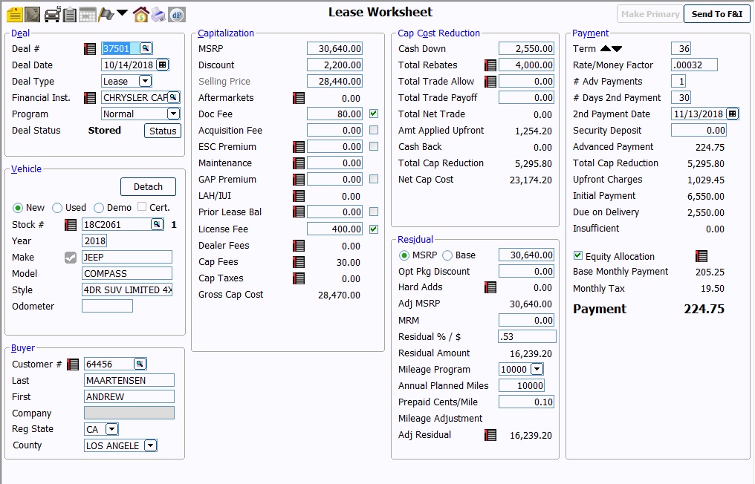755x484 pixels.
Task: Expand the Reg State dropdown
Action: (x=111, y=428)
